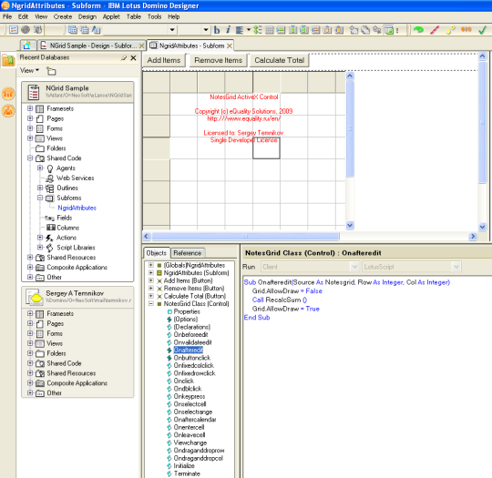This screenshot has width=492, height=478.
Task: Click the yellow key-shaped toolbar icon
Action: [x=450, y=30]
